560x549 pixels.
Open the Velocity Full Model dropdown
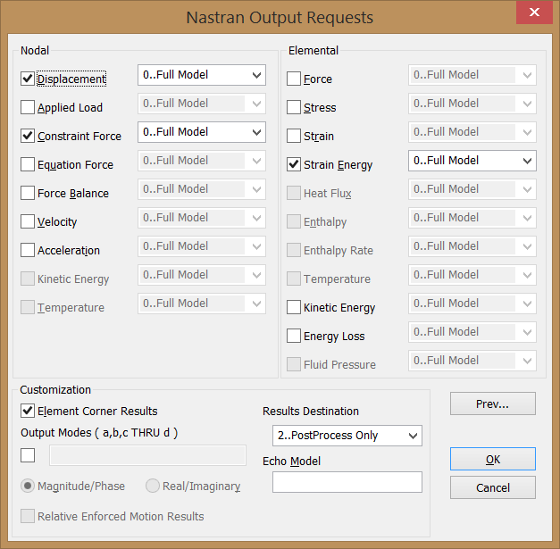click(x=202, y=218)
